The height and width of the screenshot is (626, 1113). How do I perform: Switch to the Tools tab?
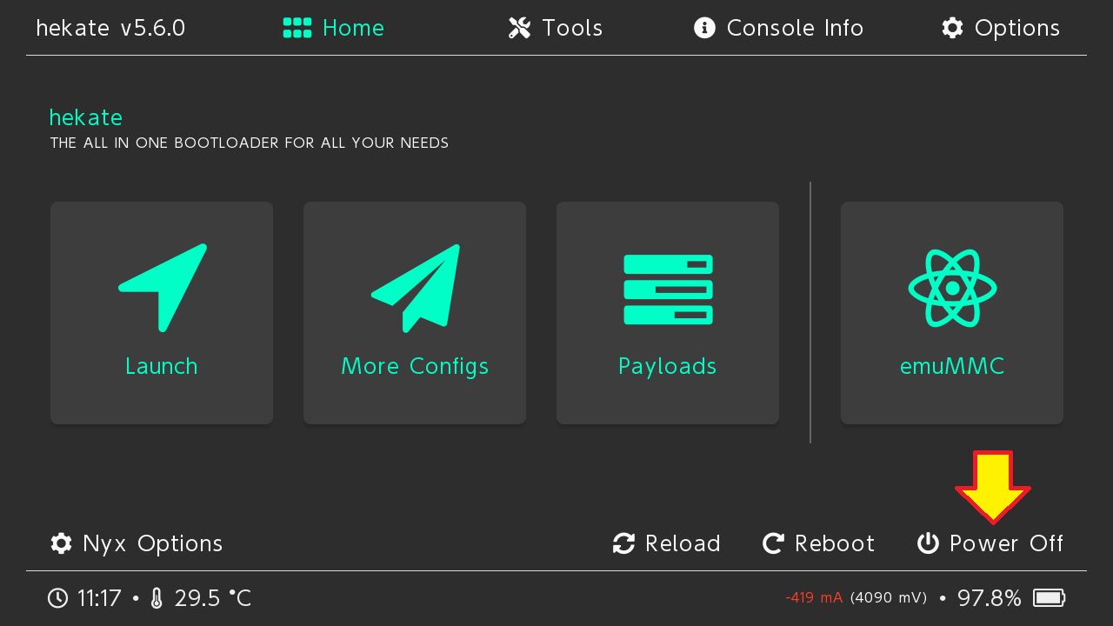pos(556,28)
